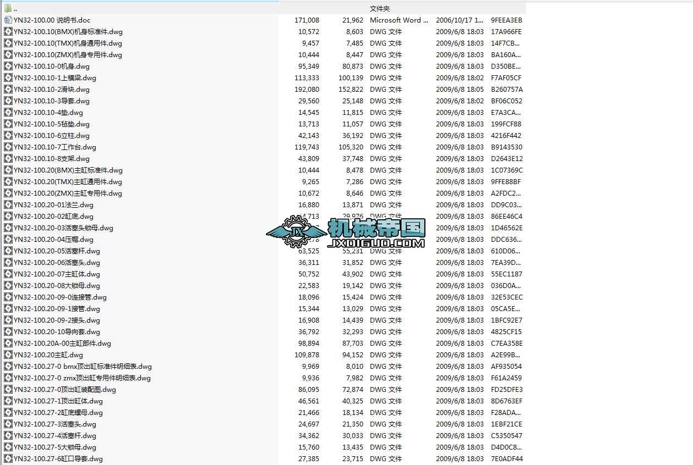
Task: Click CRC value 4825CF15
Action: [506, 331]
